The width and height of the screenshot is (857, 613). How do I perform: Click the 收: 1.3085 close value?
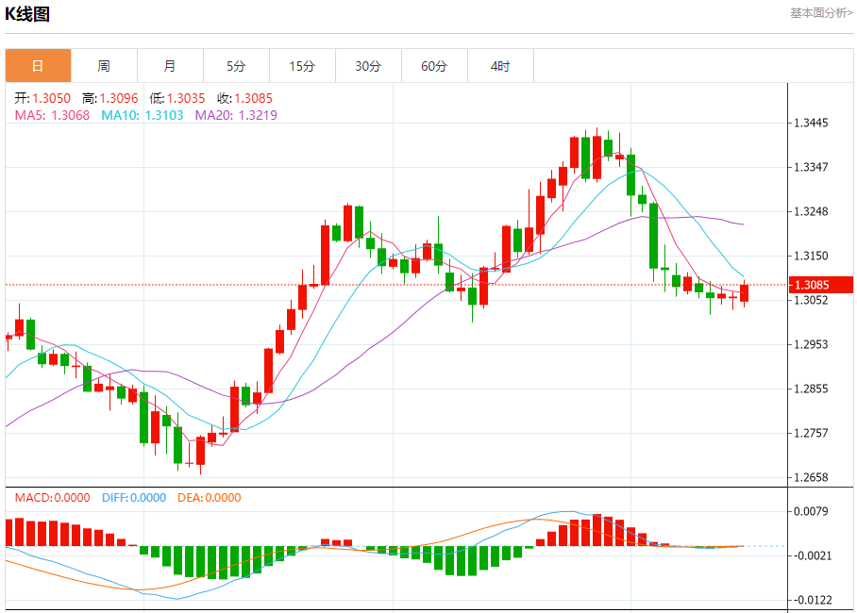244,98
